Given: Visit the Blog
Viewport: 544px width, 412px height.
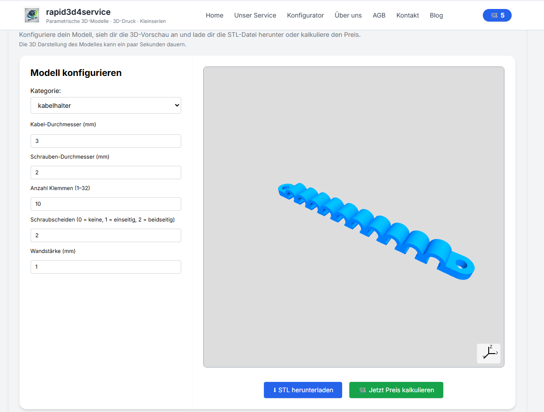Looking at the screenshot, I should pos(436,15).
